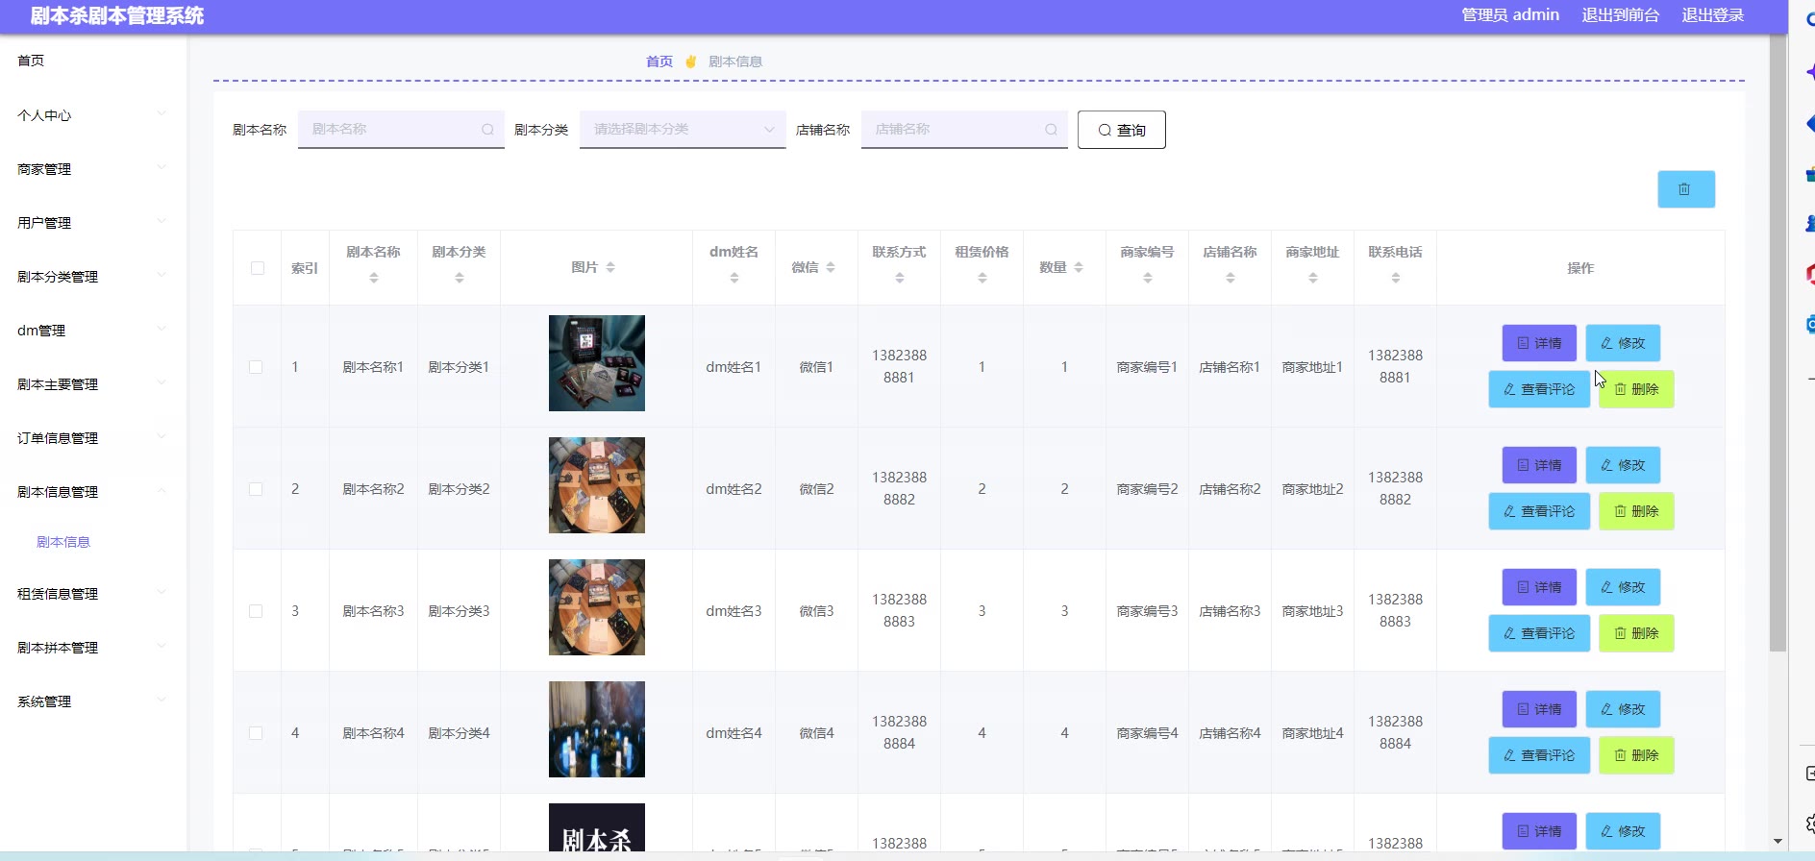
Task: Click 退出登录 in the top bar
Action: [x=1712, y=15]
